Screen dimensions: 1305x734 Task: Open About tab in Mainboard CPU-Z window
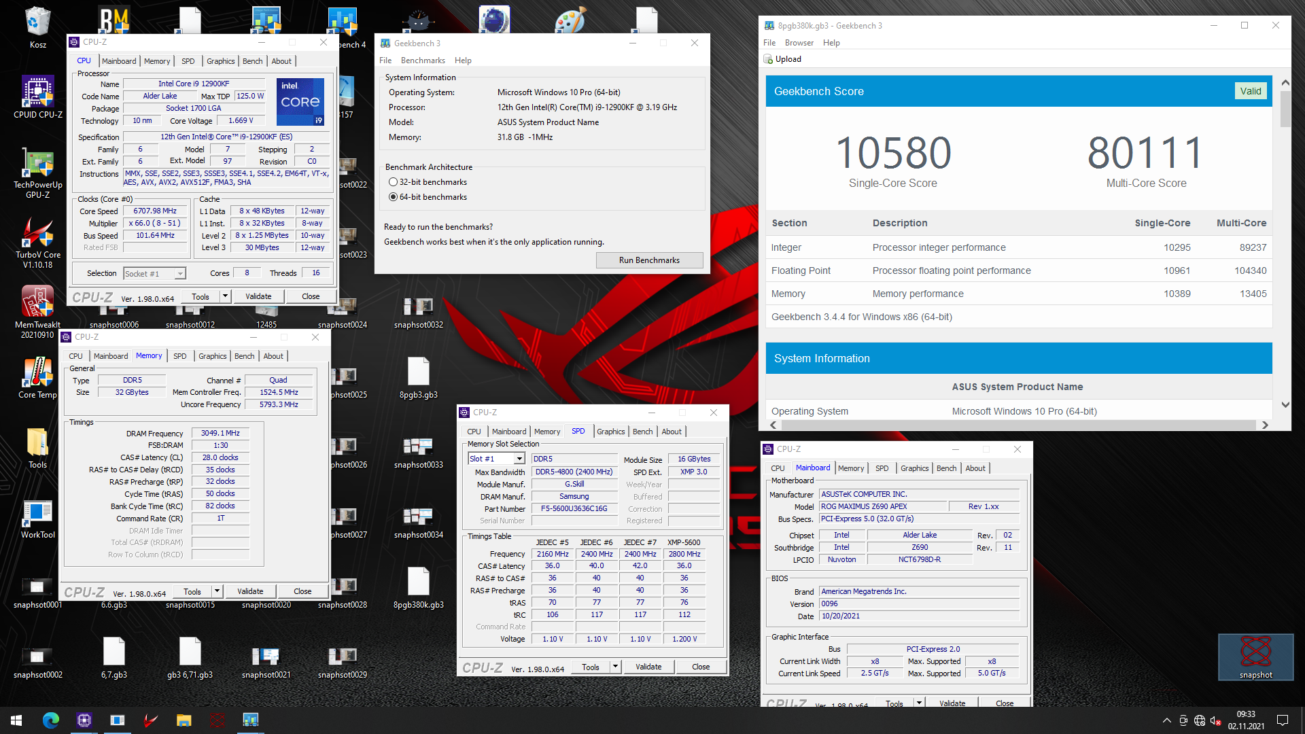point(975,468)
